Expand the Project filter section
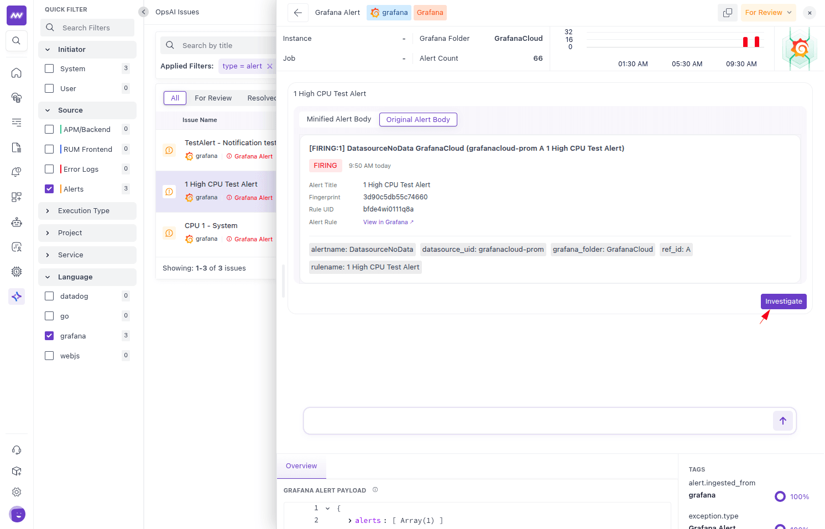Viewport: 825px width, 529px height. click(87, 233)
